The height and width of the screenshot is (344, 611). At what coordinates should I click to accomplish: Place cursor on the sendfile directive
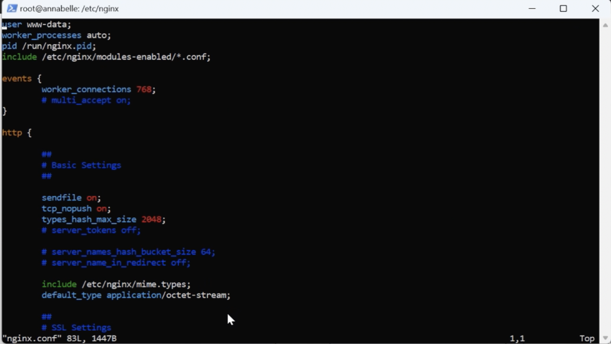coord(61,198)
